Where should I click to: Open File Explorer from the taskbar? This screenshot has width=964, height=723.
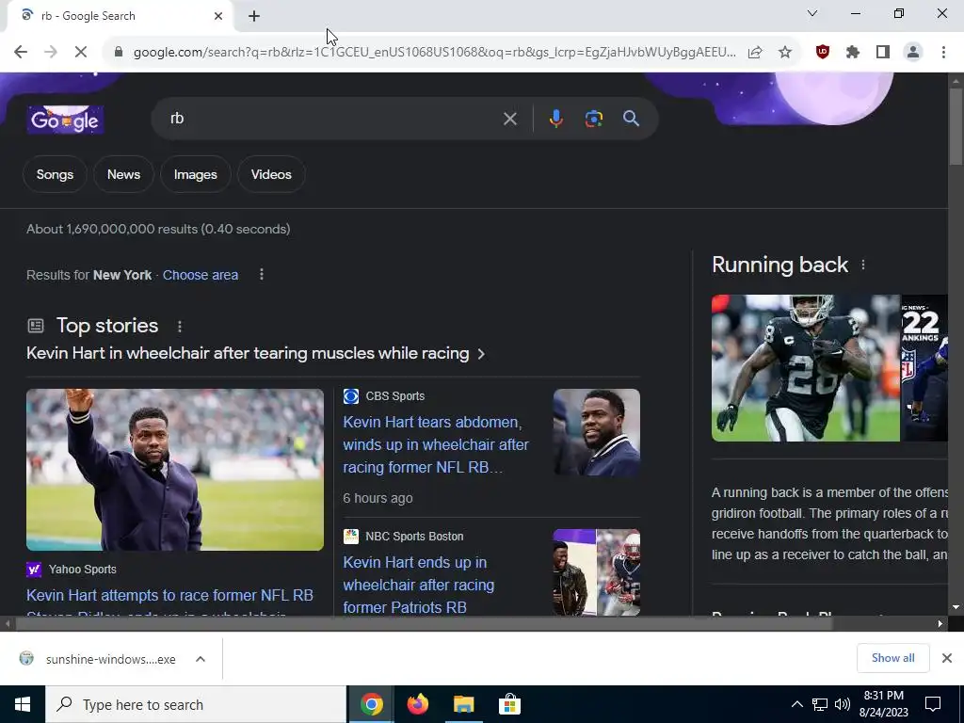click(x=463, y=704)
